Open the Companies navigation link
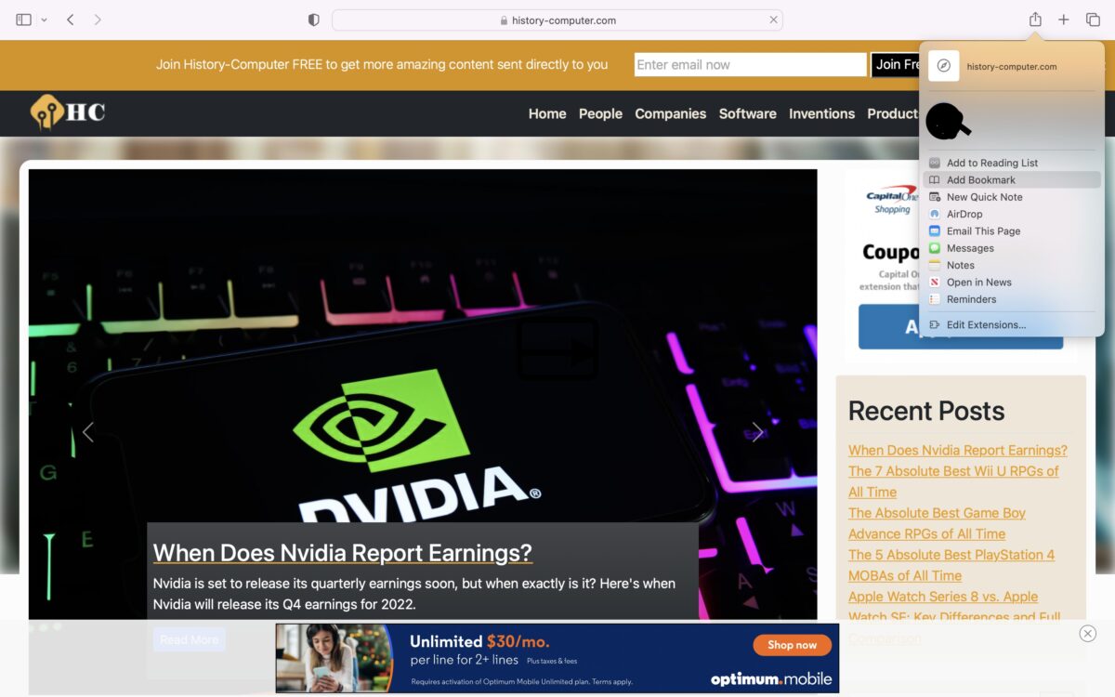The height and width of the screenshot is (697, 1115). pyautogui.click(x=670, y=113)
